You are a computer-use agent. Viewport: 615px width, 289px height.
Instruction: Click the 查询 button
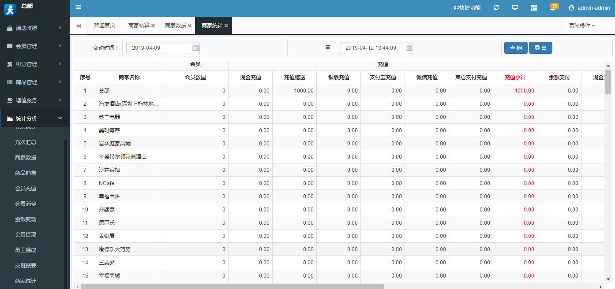[x=516, y=48]
